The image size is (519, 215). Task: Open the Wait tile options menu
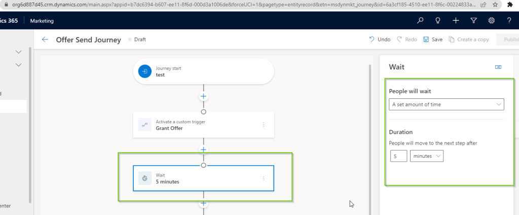click(263, 178)
